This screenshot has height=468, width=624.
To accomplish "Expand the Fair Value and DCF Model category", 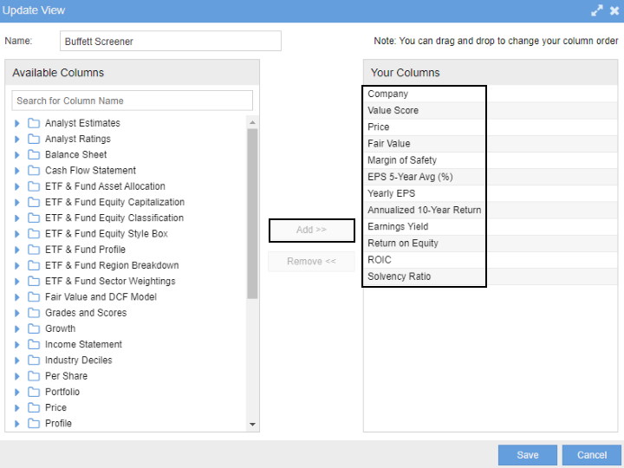I will pyautogui.click(x=17, y=297).
